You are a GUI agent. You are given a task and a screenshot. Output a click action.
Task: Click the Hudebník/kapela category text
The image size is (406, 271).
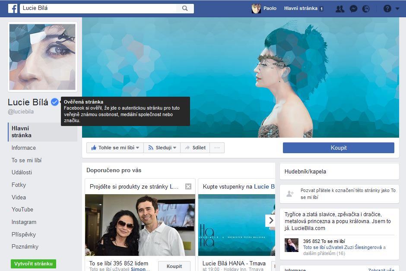[x=305, y=171]
